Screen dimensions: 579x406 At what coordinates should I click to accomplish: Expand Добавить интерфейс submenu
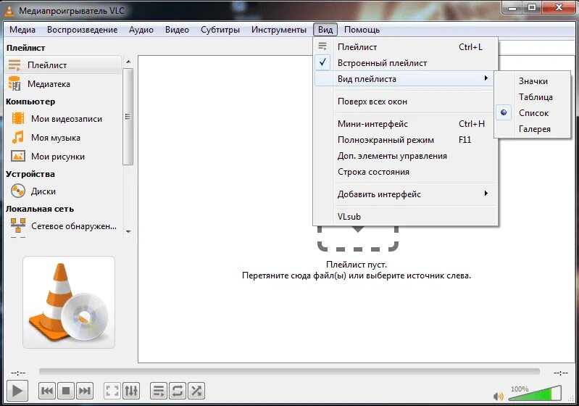pyautogui.click(x=406, y=194)
